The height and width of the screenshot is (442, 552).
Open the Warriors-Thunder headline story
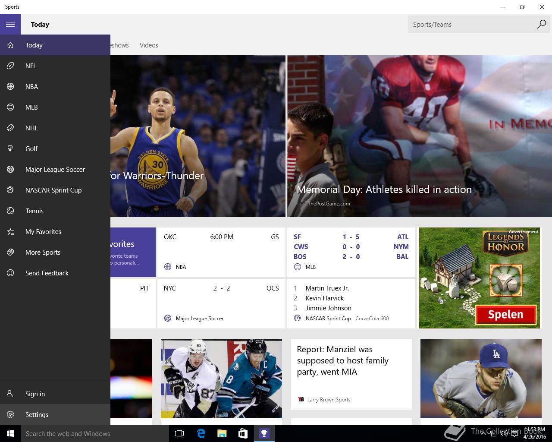click(198, 136)
